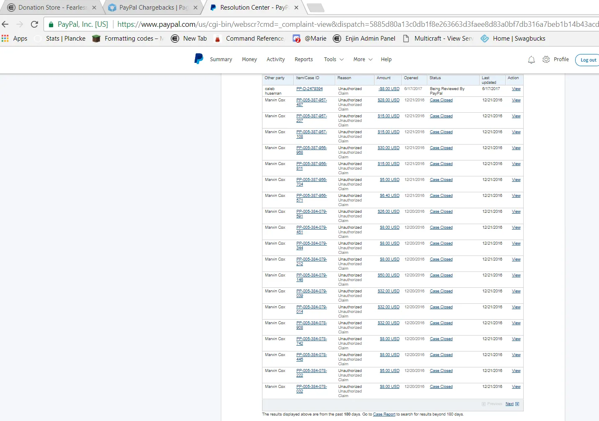Image resolution: width=599 pixels, height=421 pixels.
Task: Click the @Marie bookmark icon
Action: 296,39
